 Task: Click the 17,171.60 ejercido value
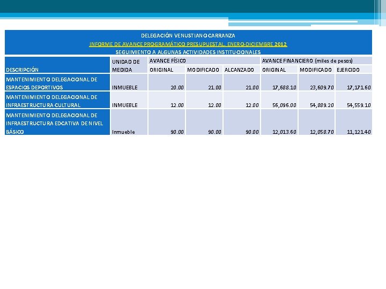click(359, 87)
